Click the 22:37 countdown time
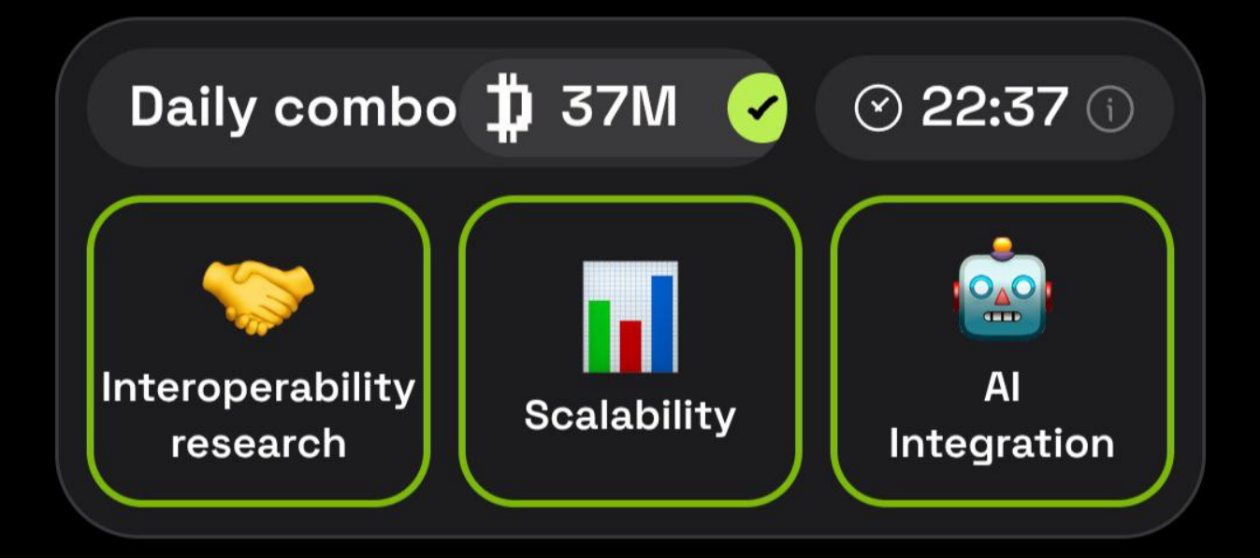This screenshot has width=1260, height=558. (x=993, y=108)
